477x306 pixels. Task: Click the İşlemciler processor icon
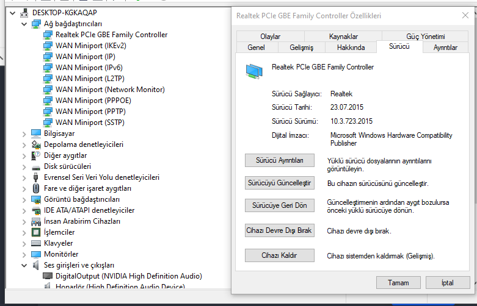click(x=36, y=232)
